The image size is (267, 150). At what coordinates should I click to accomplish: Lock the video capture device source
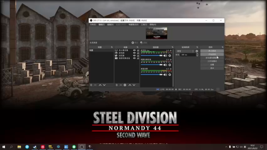[138, 58]
